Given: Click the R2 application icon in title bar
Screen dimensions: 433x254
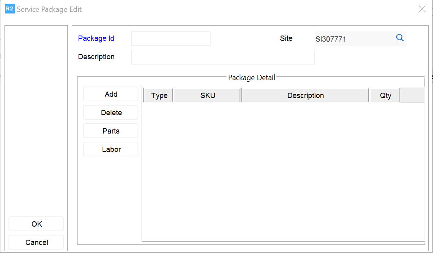Looking at the screenshot, I should point(9,9).
